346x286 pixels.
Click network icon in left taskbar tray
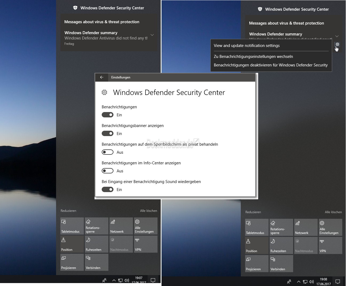click(120, 280)
